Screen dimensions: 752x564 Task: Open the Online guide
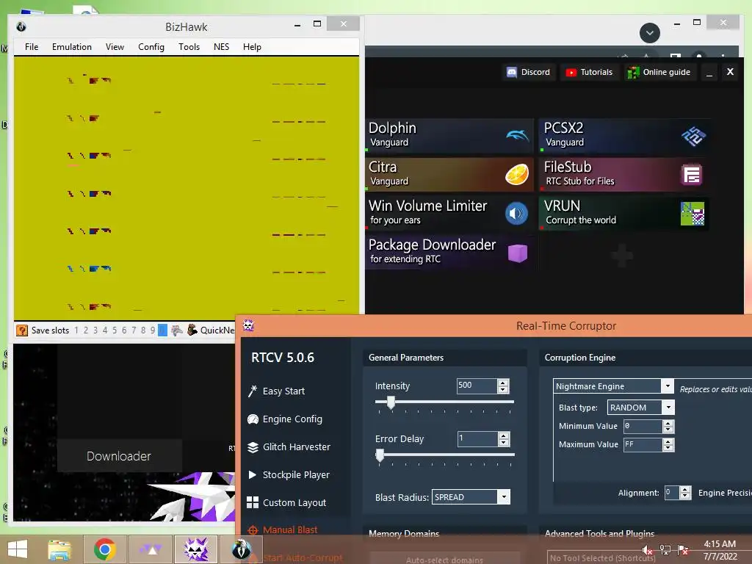pos(659,73)
